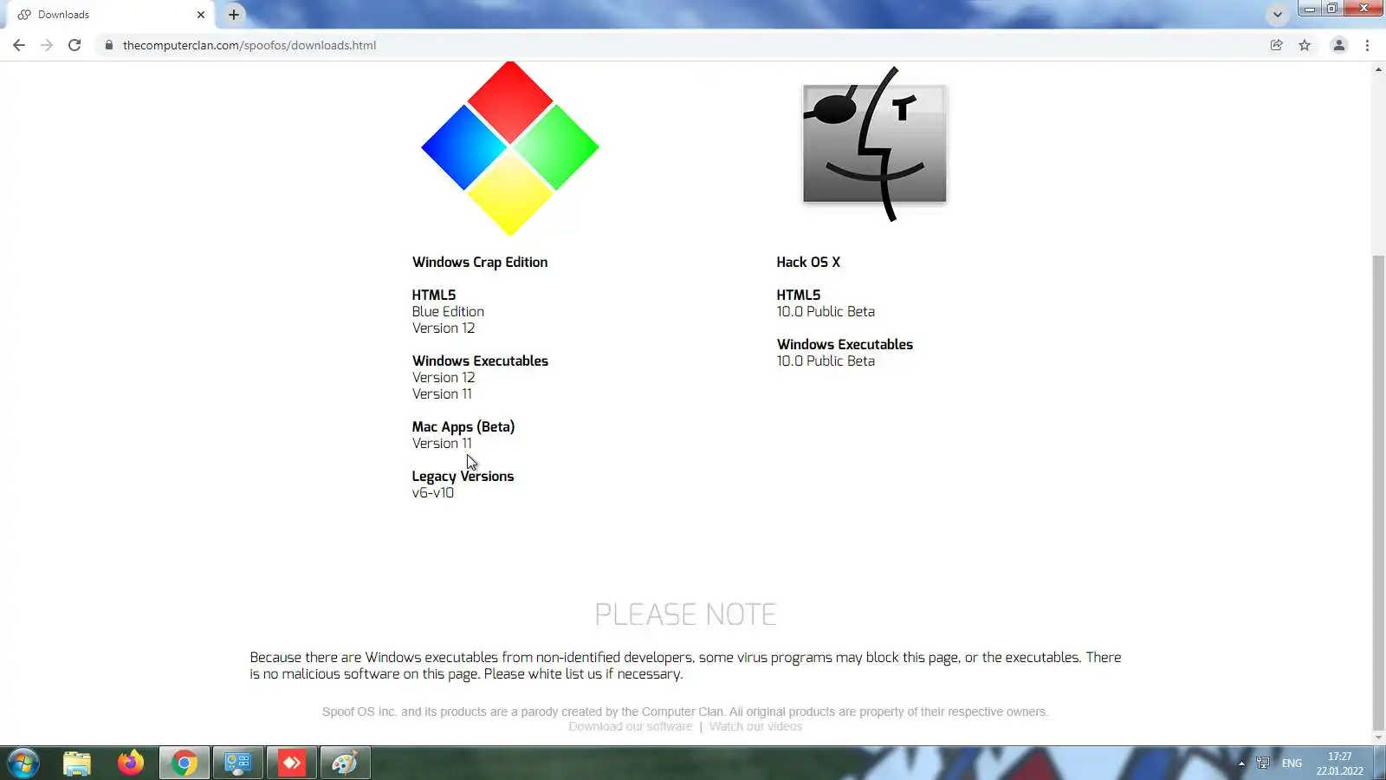
Task: Launch Firefox from the taskbar
Action: 131,764
